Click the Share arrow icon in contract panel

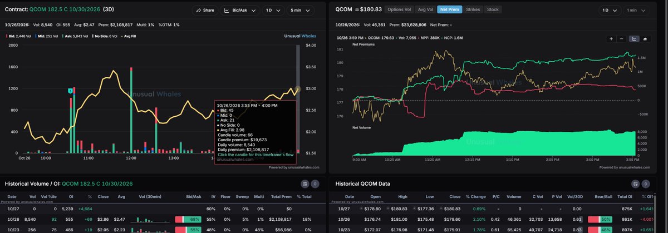198,10
